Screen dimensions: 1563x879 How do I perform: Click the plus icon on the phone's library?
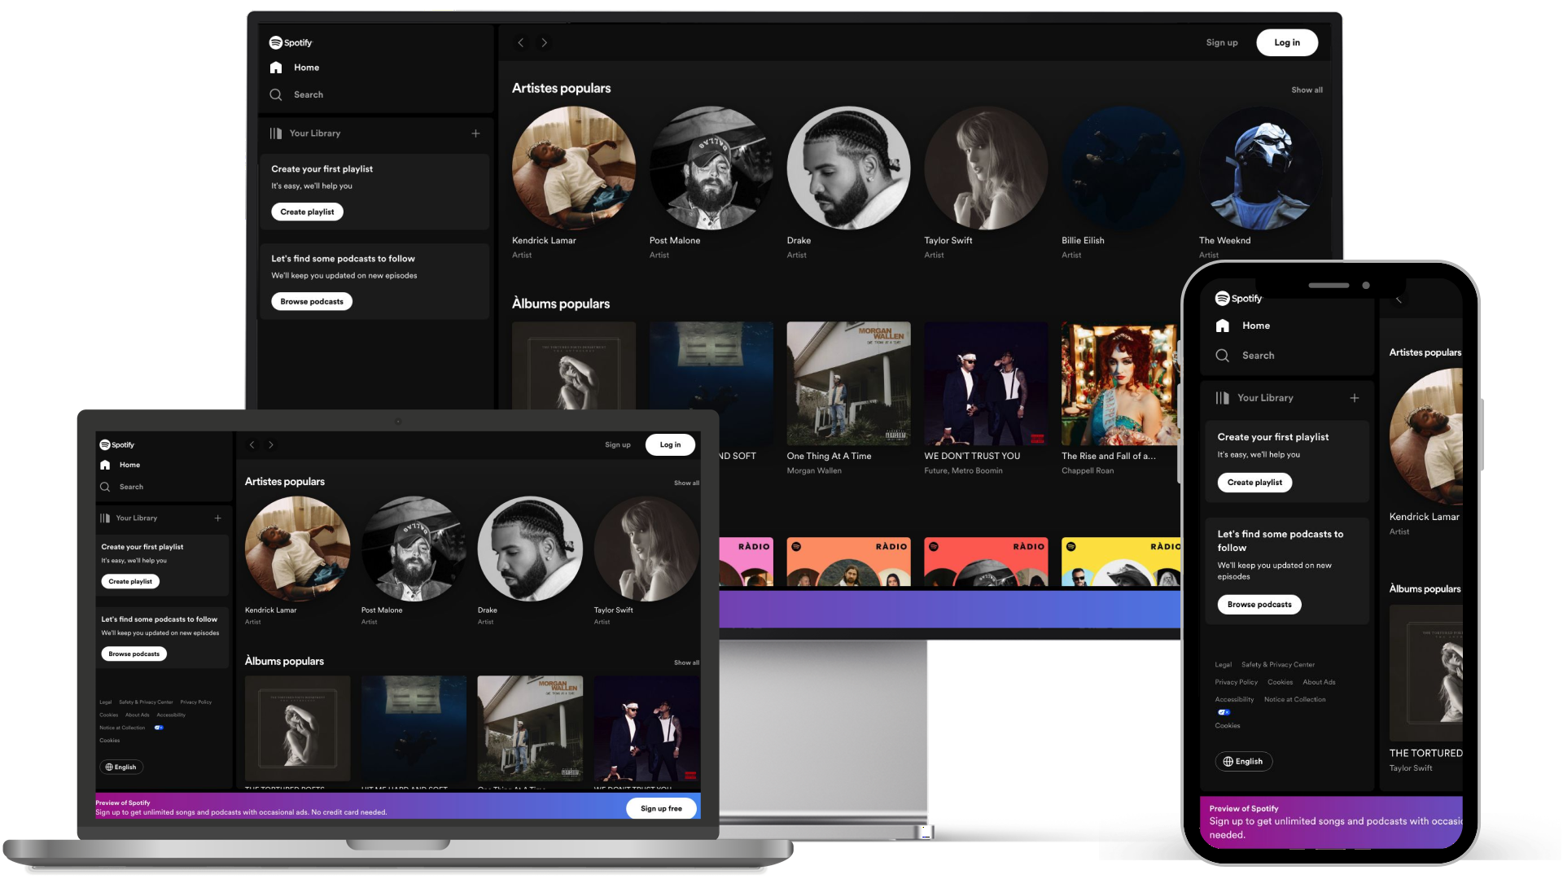[x=1355, y=398]
